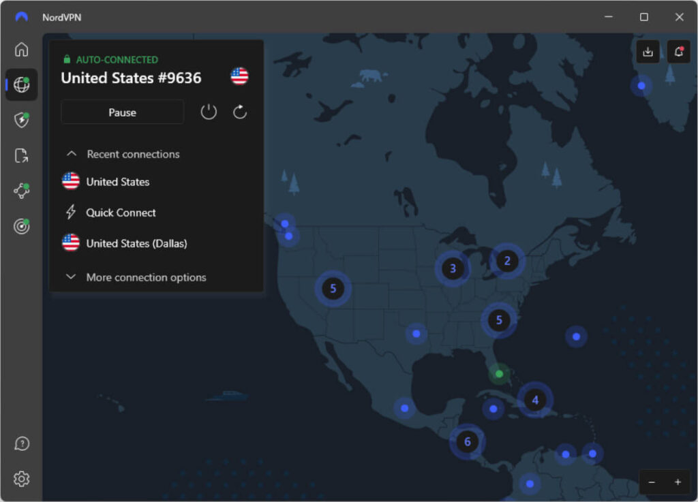Open the Home tab in sidebar
The image size is (698, 502).
[21, 49]
